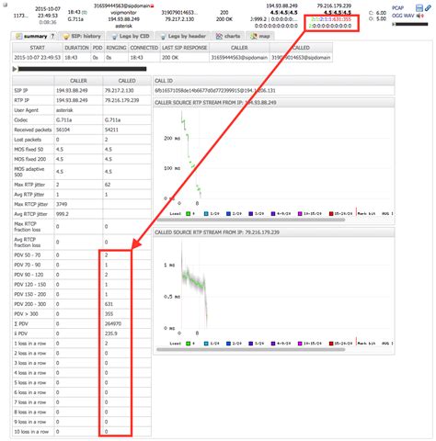
Task: Click the green loss 0 swatch, called chart
Action: pos(189,344)
